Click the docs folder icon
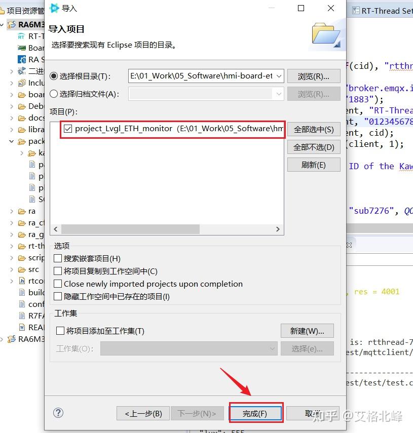 coord(22,118)
